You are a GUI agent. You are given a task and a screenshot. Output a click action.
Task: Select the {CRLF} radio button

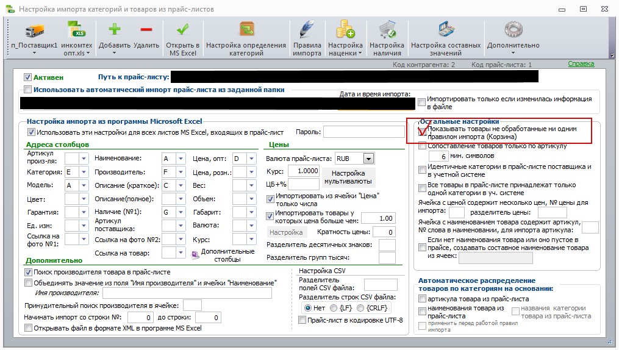tap(360, 308)
